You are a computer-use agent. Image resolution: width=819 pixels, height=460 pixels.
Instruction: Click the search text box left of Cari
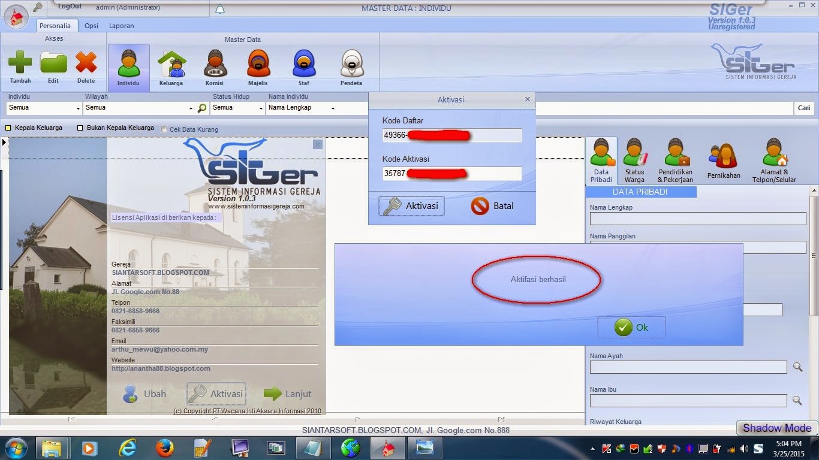coord(664,108)
